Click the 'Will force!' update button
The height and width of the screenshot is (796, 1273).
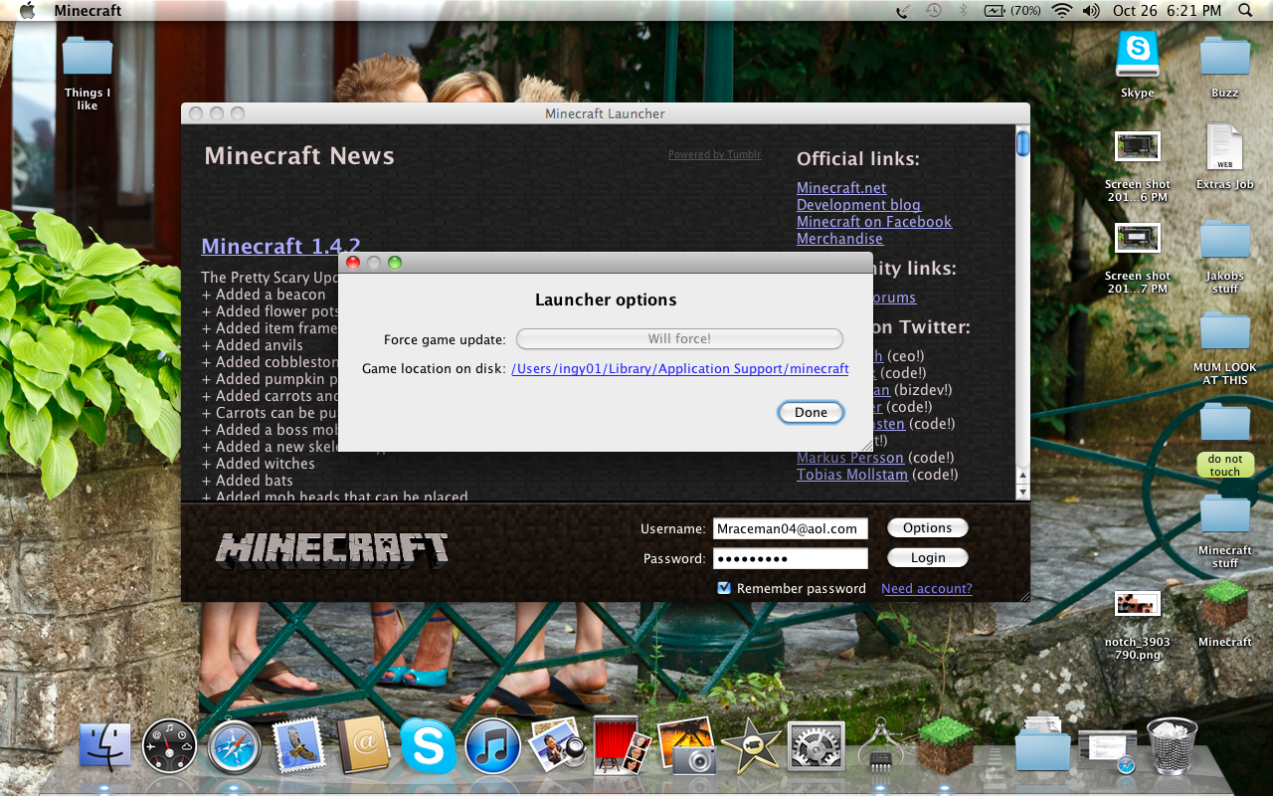(x=679, y=338)
